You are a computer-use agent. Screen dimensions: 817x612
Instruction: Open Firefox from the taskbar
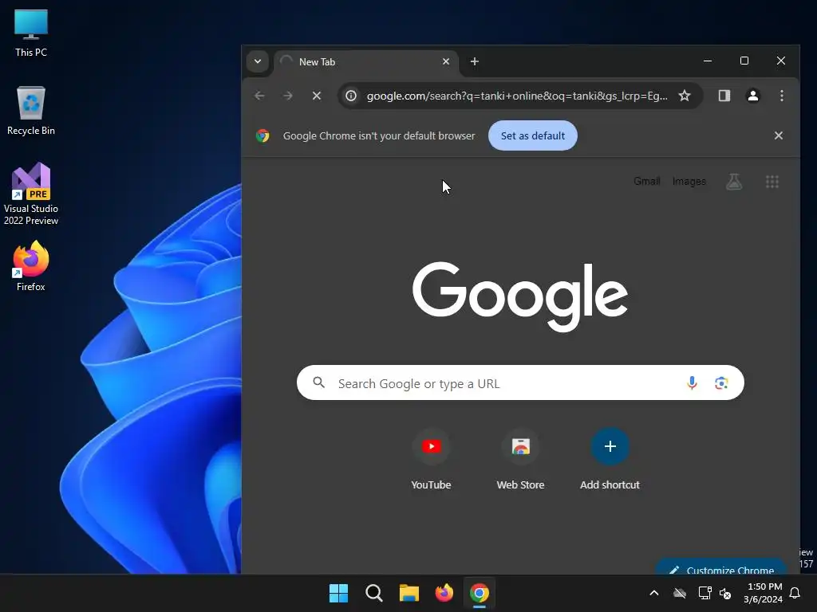tap(444, 593)
